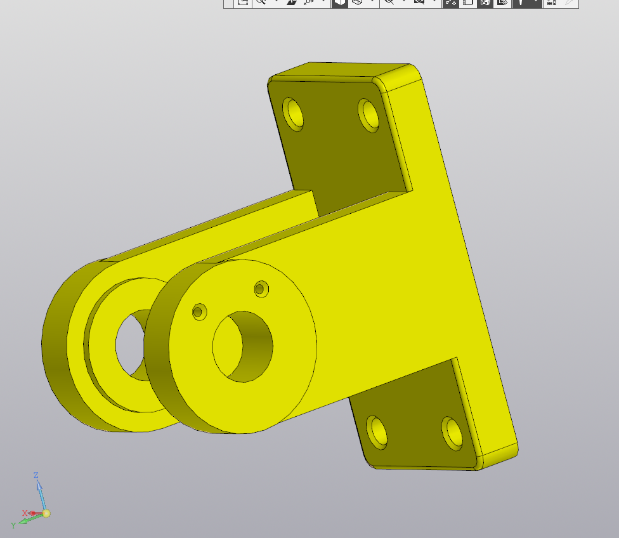Click the calculator-like icon near toolbar end
Viewport: 619px width, 538px height.
pyautogui.click(x=551, y=3)
